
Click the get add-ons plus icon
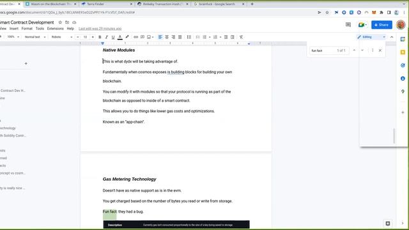click(403, 112)
